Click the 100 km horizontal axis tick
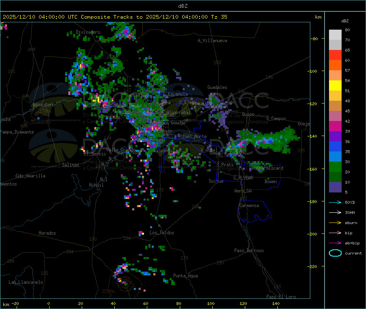Screen dimensions: 366x309 [211, 303]
